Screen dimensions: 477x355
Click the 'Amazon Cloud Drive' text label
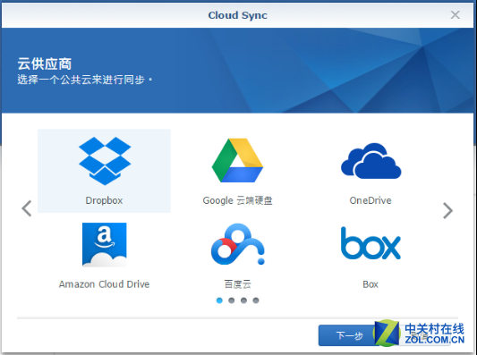click(x=105, y=284)
